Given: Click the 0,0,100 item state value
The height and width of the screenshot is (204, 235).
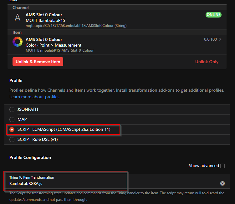Looking at the screenshot, I should tap(210, 39).
